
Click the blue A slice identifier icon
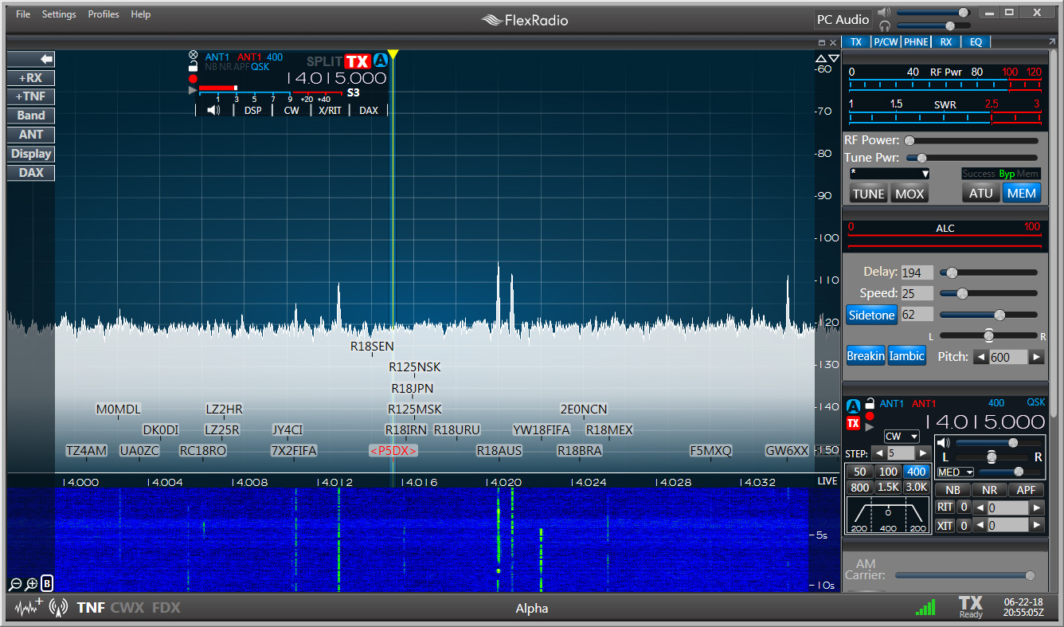pyautogui.click(x=381, y=60)
